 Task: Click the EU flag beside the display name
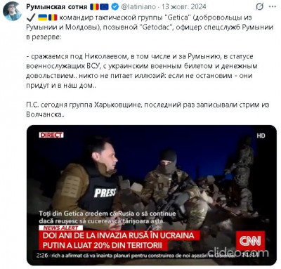104,7
